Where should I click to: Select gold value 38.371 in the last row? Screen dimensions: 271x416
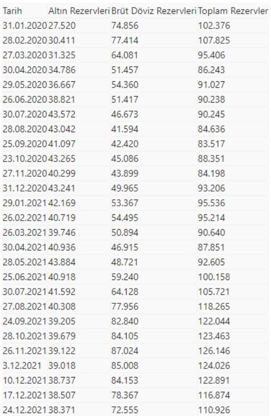(x=62, y=410)
